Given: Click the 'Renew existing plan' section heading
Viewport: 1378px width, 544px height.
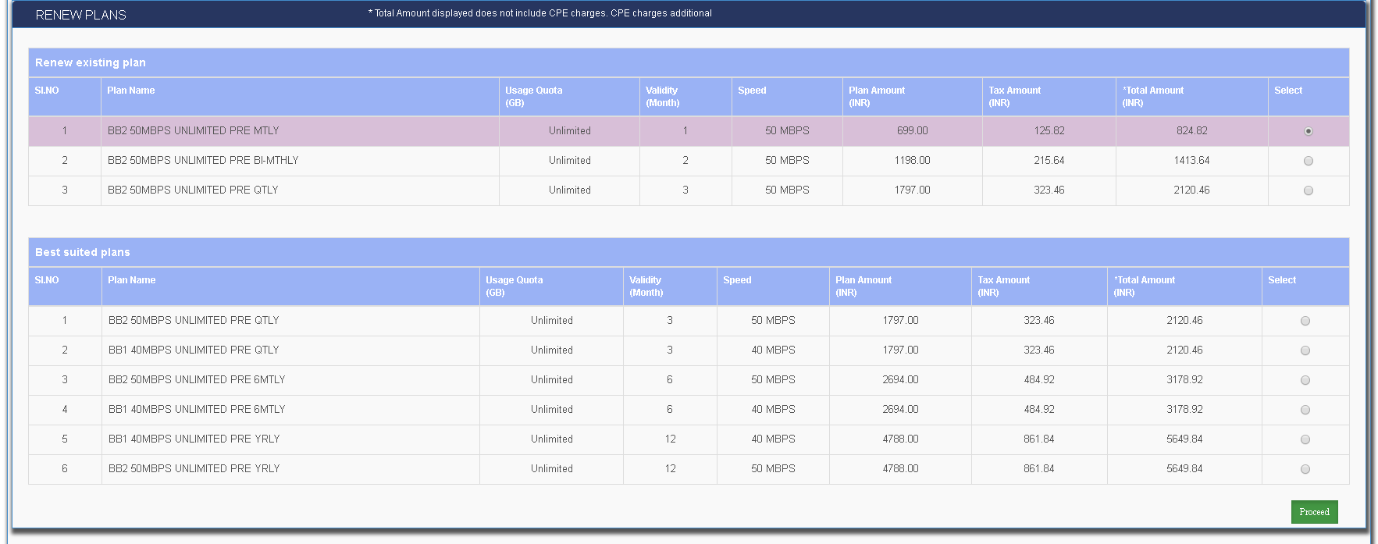Looking at the screenshot, I should click(x=91, y=62).
